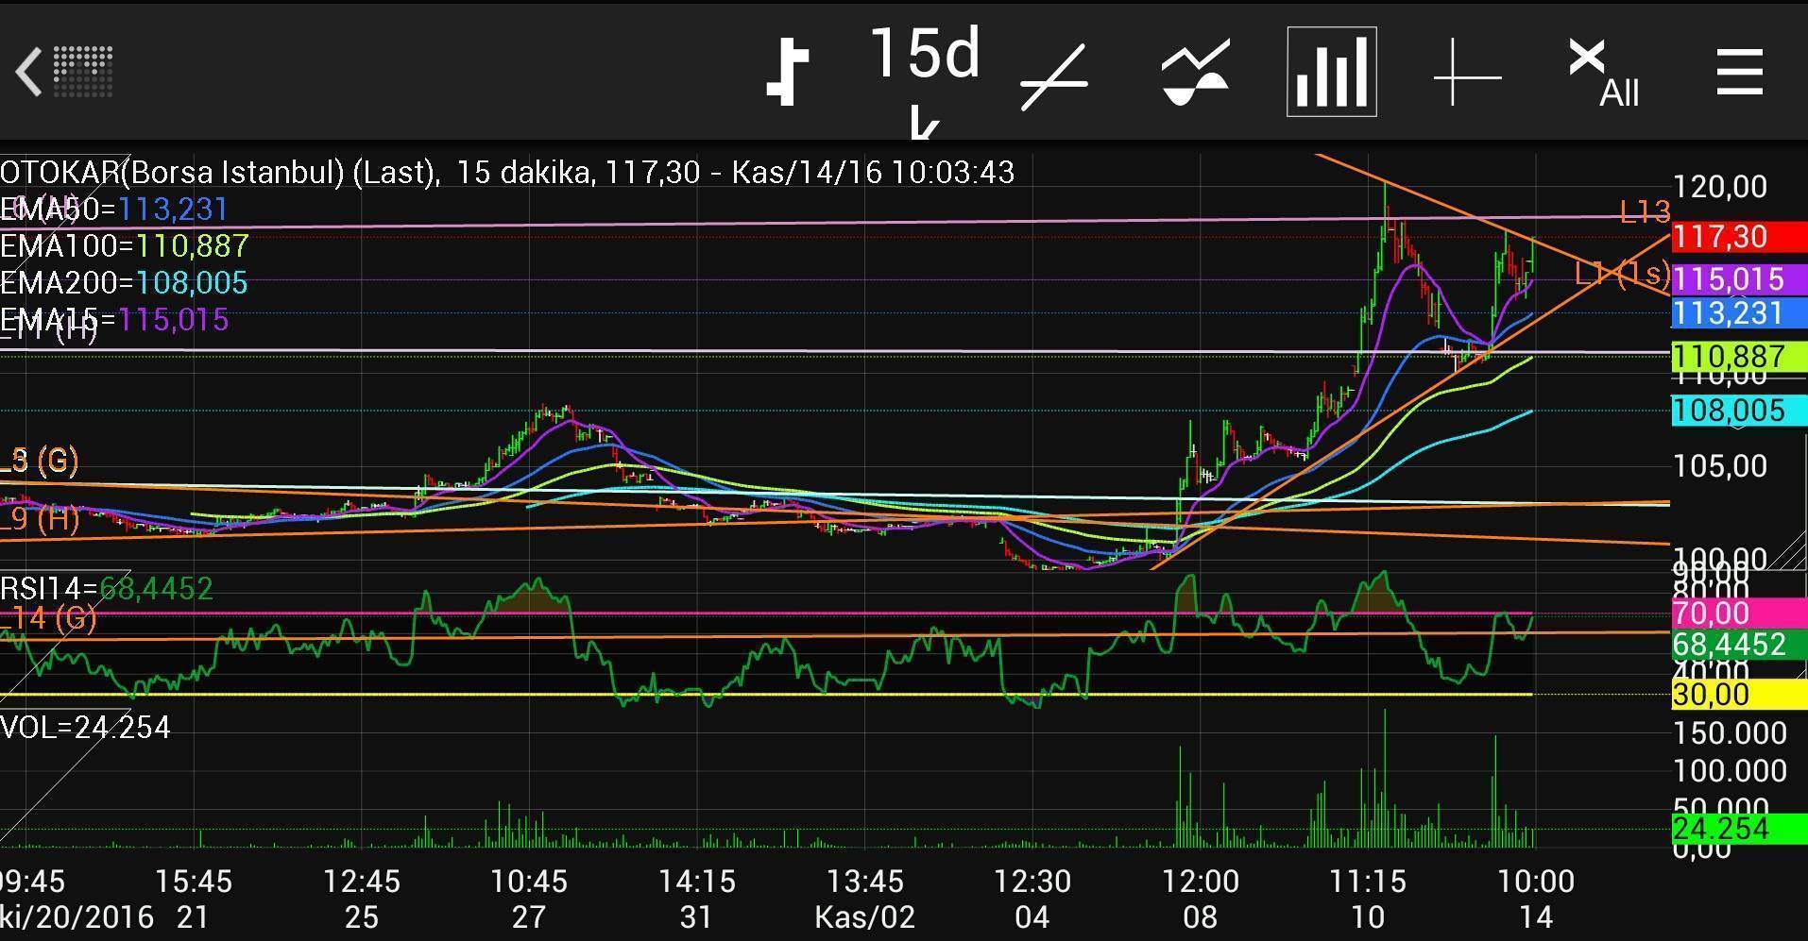Select the EMA200=108,005 legend entry
This screenshot has height=941, width=1808.
click(x=124, y=283)
